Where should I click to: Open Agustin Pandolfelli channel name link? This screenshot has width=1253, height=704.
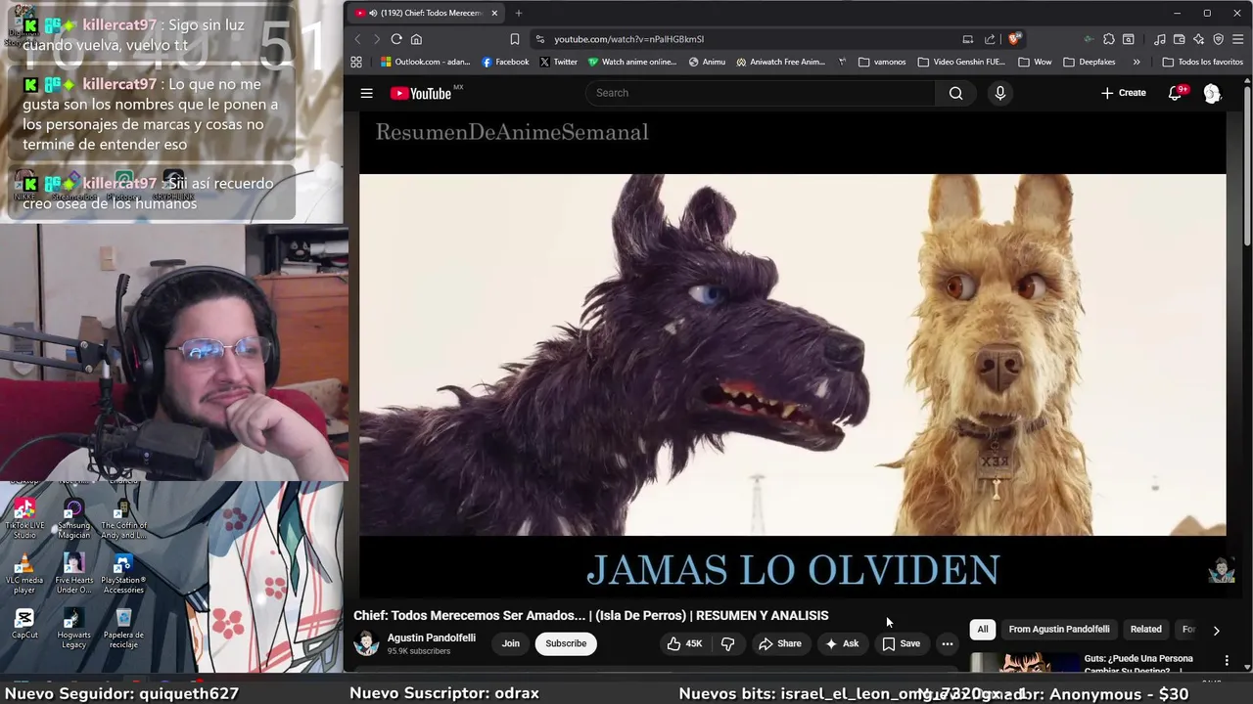click(x=432, y=638)
